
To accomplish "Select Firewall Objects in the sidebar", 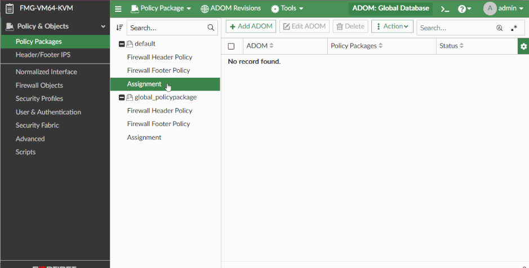I will (39, 85).
